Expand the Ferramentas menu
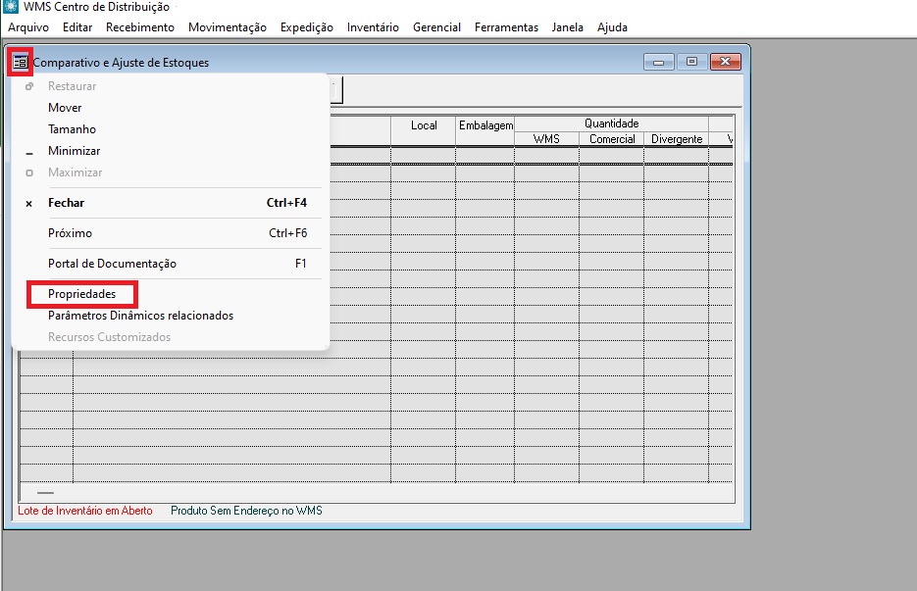The image size is (917, 591). (506, 27)
